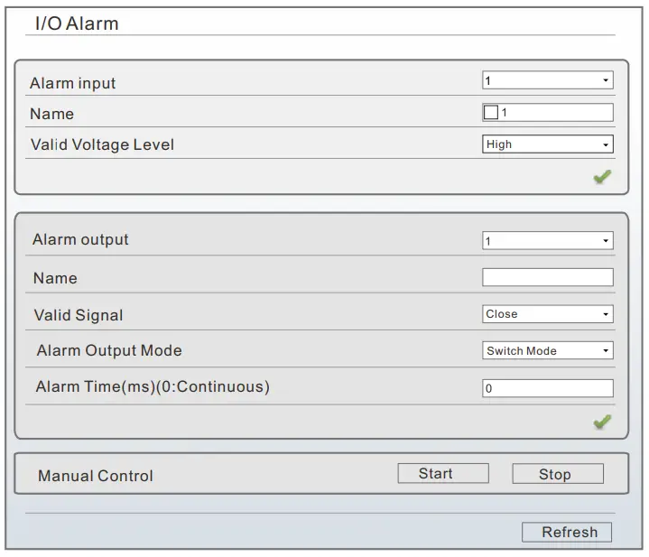The width and height of the screenshot is (649, 557).
Task: Click the Manual Control label
Action: [x=96, y=476]
